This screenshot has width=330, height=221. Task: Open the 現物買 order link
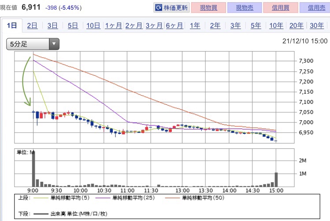[208, 8]
